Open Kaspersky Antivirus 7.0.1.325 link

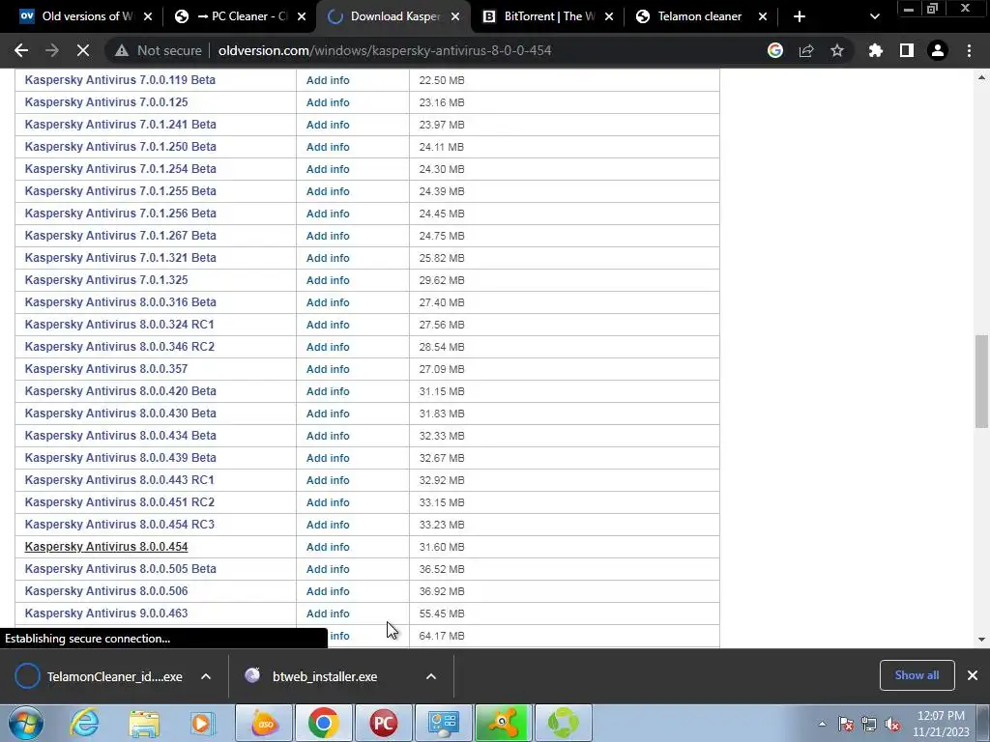[106, 279]
